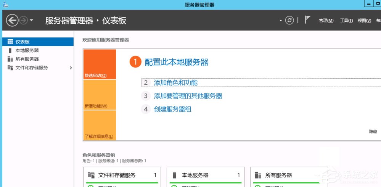
Task: Click the forward navigation arrow
Action: point(24,20)
